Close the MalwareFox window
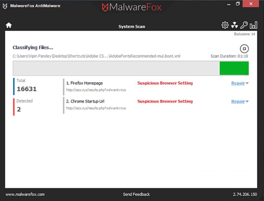Image resolution: width=264 pixels, height=201 pixels. (251, 4)
